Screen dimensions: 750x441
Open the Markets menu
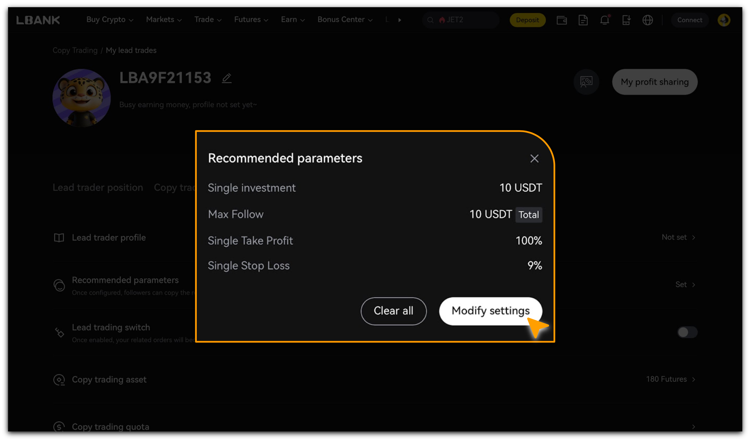[164, 20]
